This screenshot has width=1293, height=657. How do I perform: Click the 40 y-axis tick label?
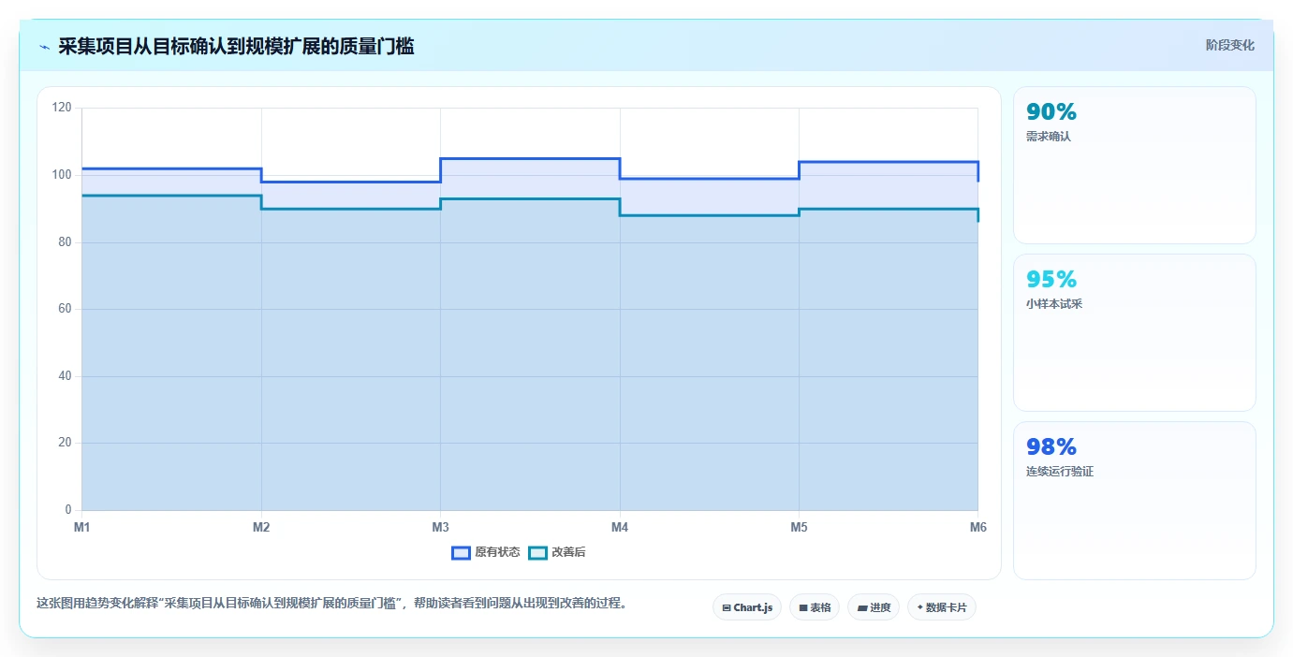[x=65, y=376]
